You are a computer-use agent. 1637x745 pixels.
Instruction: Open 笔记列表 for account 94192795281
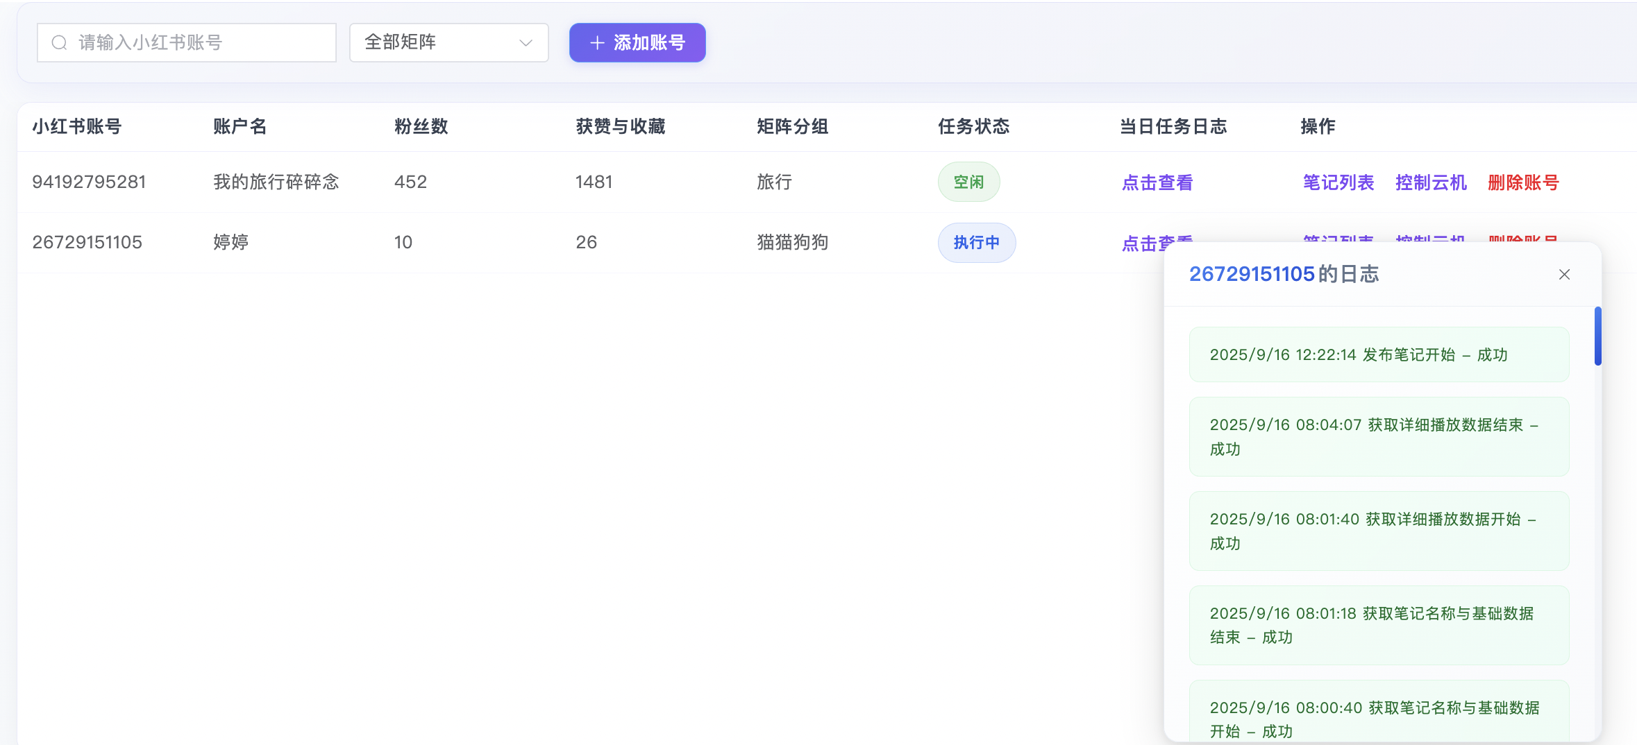tap(1338, 182)
